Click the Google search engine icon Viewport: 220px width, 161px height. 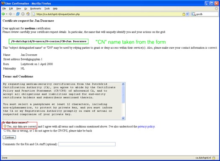point(194,14)
